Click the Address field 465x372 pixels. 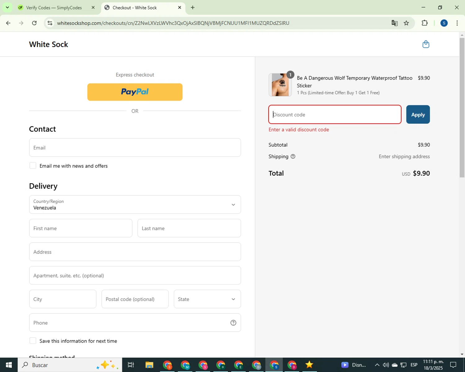pos(135,252)
